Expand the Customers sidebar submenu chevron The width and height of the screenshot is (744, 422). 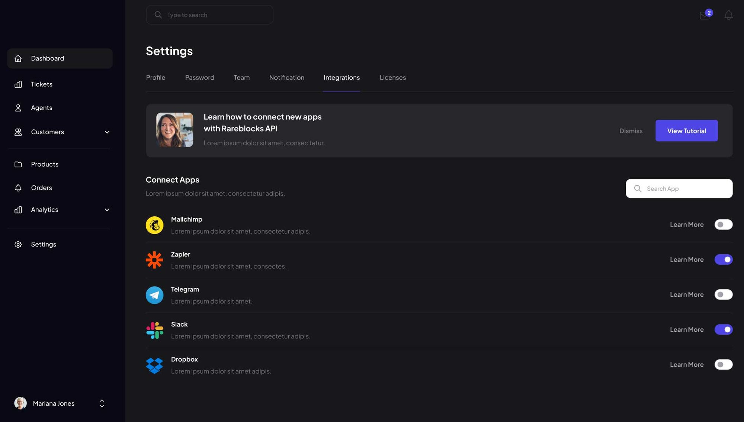107,132
